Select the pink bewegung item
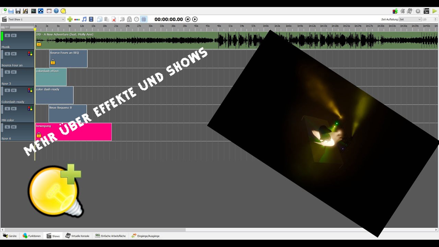The image size is (439, 247). (x=73, y=132)
